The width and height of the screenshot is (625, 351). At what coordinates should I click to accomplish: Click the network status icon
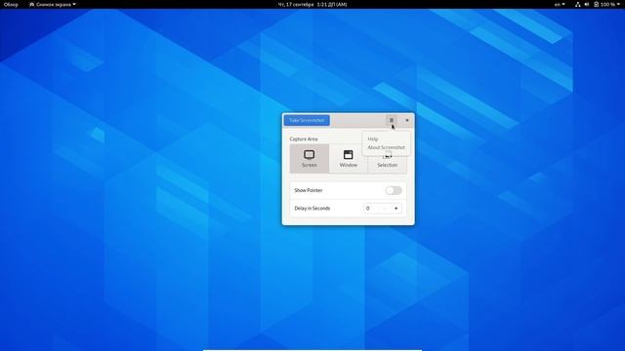577,4
